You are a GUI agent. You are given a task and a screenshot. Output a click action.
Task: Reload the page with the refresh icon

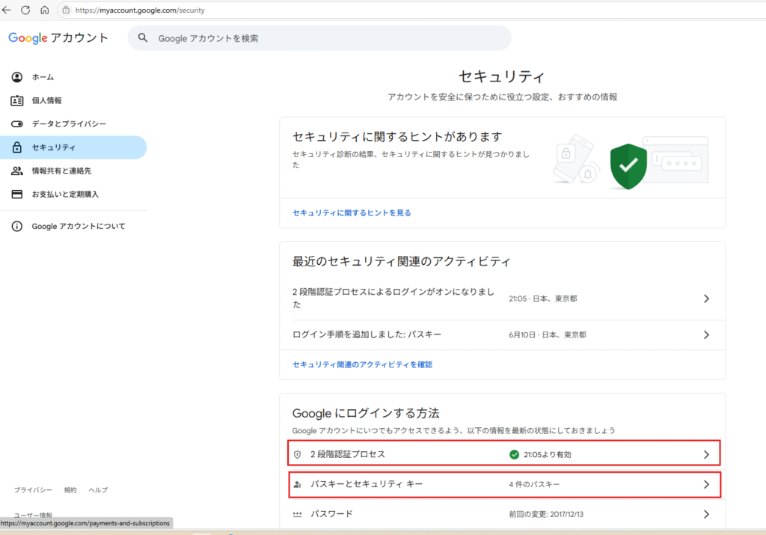25,10
